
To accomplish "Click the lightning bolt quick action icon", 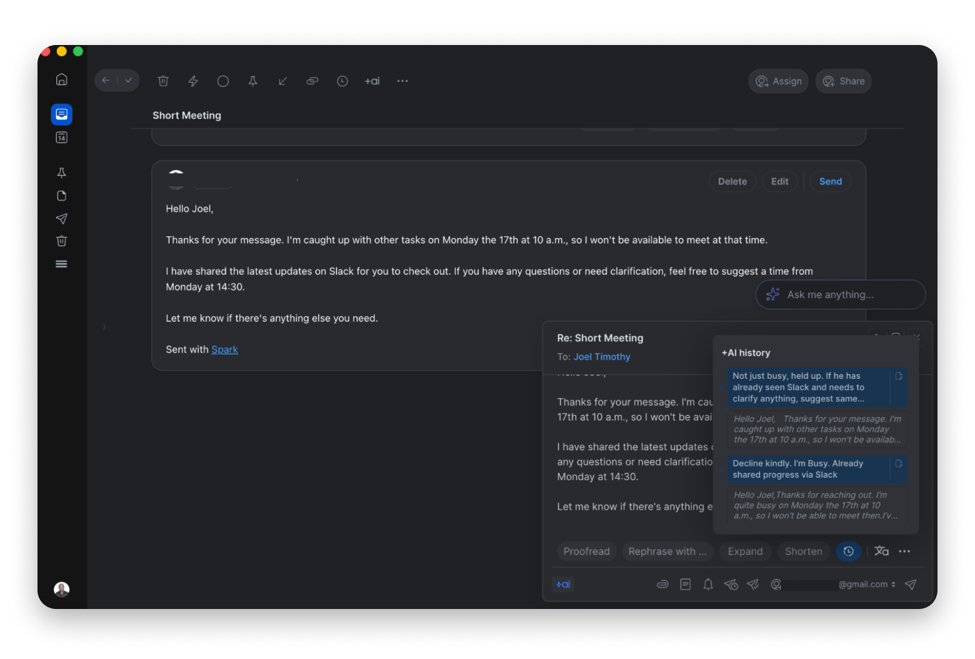I will tap(193, 81).
